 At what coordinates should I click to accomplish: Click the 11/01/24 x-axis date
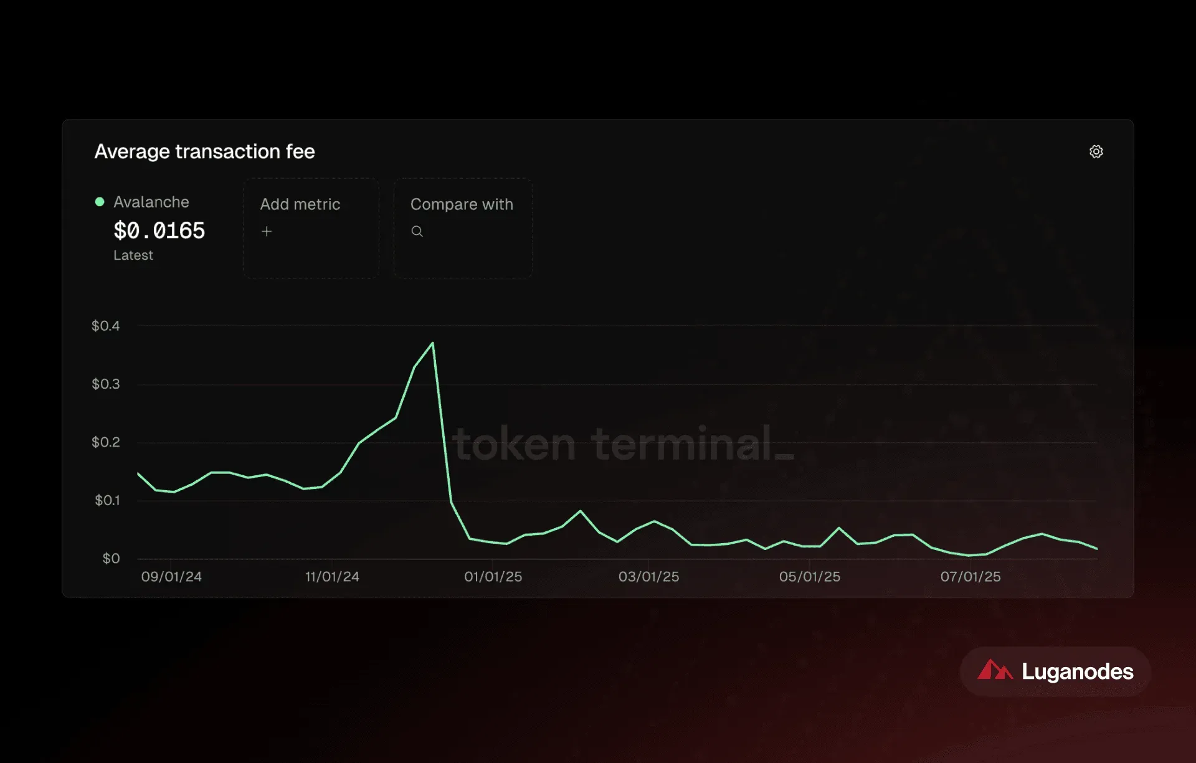click(x=332, y=577)
